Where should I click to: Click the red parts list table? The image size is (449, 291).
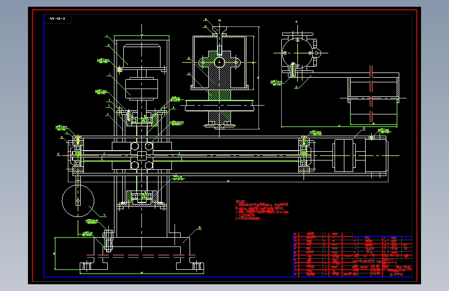353,255
